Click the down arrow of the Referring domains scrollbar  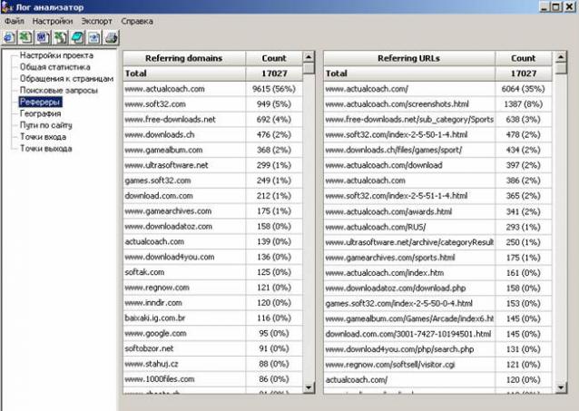[x=309, y=387]
